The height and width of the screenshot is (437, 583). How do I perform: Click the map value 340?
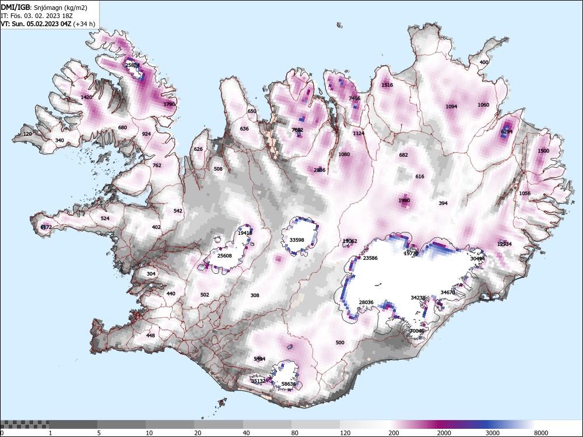(59, 140)
